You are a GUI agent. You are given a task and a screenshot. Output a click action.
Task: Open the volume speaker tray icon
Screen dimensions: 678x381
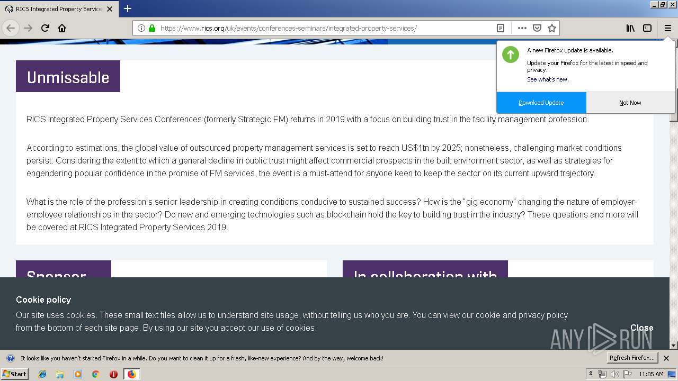click(614, 374)
